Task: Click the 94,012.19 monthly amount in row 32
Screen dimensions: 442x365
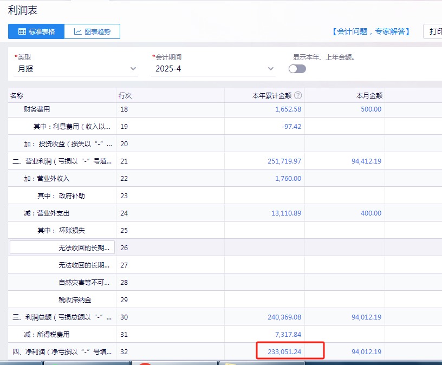Action: pos(367,352)
